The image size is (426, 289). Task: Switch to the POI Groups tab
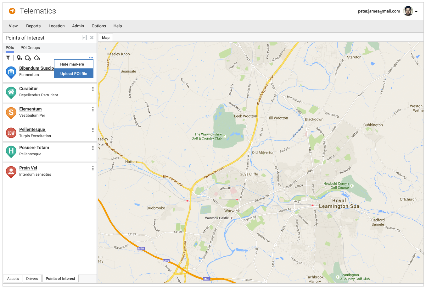click(30, 48)
